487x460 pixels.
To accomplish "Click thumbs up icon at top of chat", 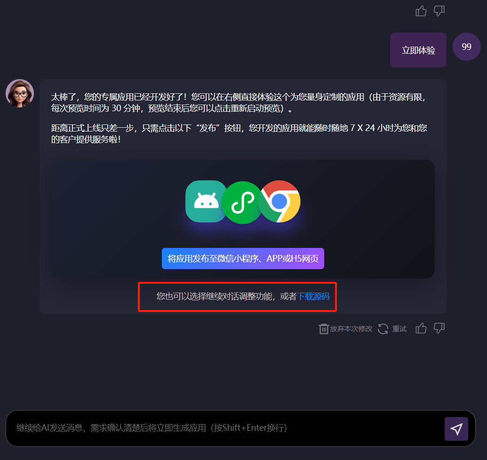I will click(421, 11).
